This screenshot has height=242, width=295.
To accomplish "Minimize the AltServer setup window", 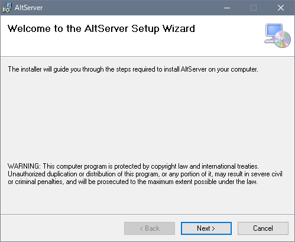I will coord(227,8).
